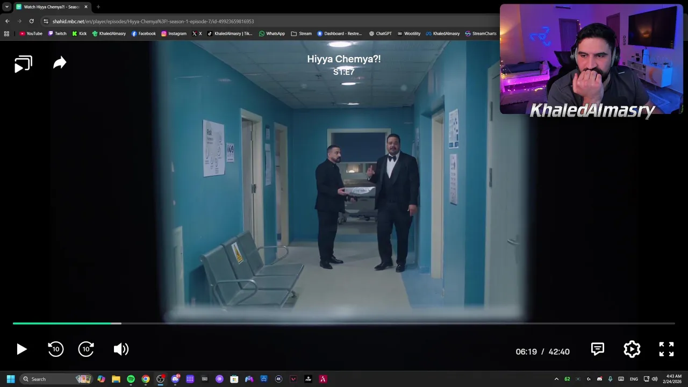688x387 pixels.
Task: Open the Wootility bookmark
Action: [x=408, y=33]
